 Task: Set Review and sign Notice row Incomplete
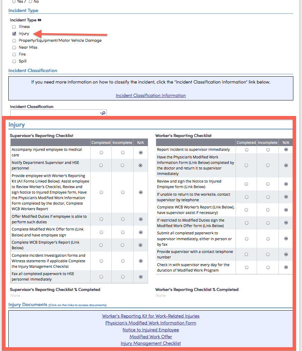click(268, 184)
